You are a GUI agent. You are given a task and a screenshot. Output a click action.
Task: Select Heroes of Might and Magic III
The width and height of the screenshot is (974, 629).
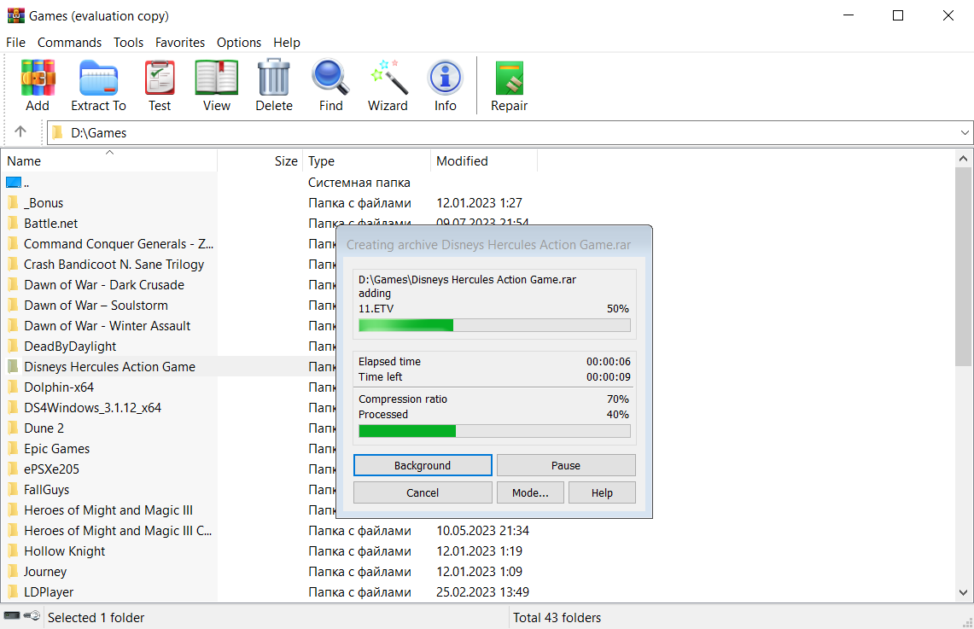[x=108, y=510]
